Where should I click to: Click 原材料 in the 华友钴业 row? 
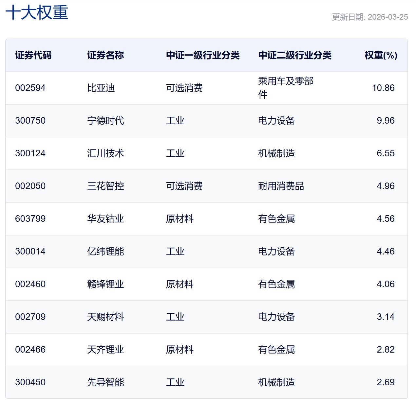180,219
